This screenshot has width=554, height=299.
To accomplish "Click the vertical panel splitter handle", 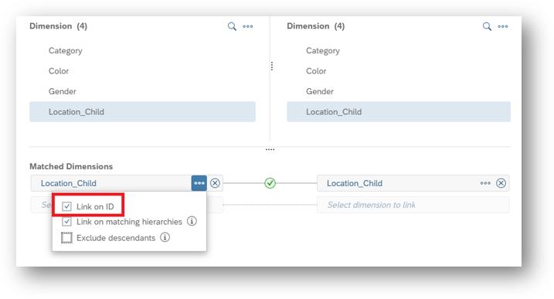I will (272, 66).
